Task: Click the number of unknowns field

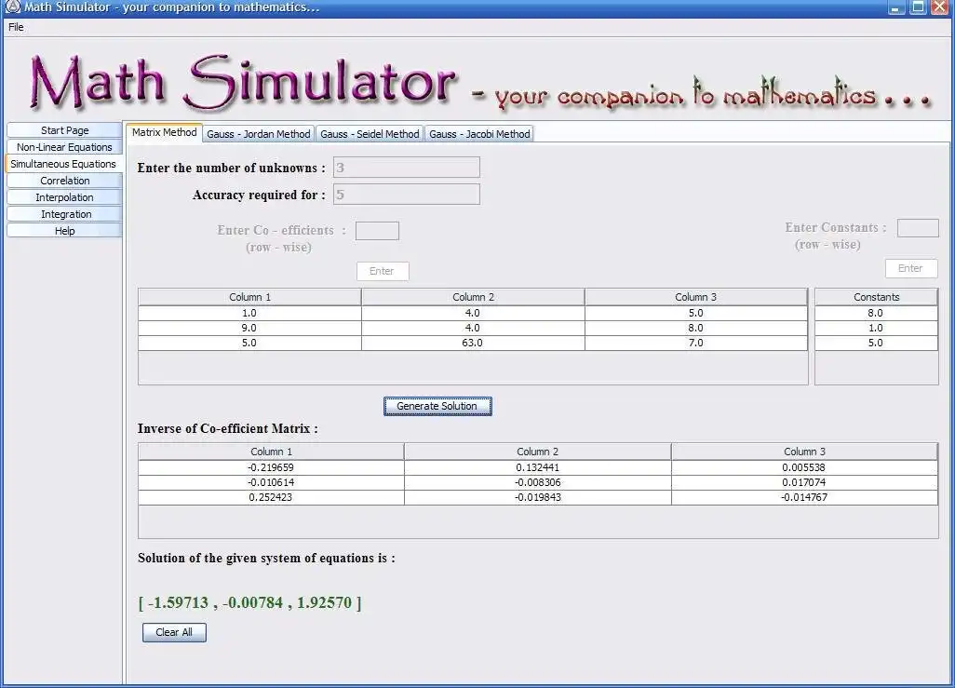Action: pyautogui.click(x=406, y=168)
